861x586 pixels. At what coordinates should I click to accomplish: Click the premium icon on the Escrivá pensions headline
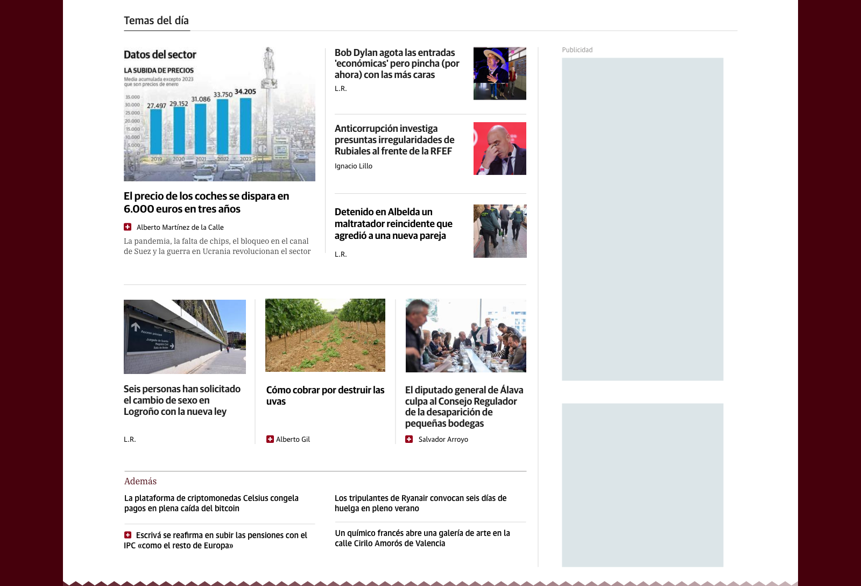point(128,535)
